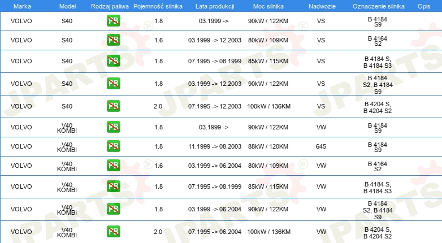Click engine capacity '1.6' in the S40 row
Viewport: 442px width, 243px height.
pos(158,40)
